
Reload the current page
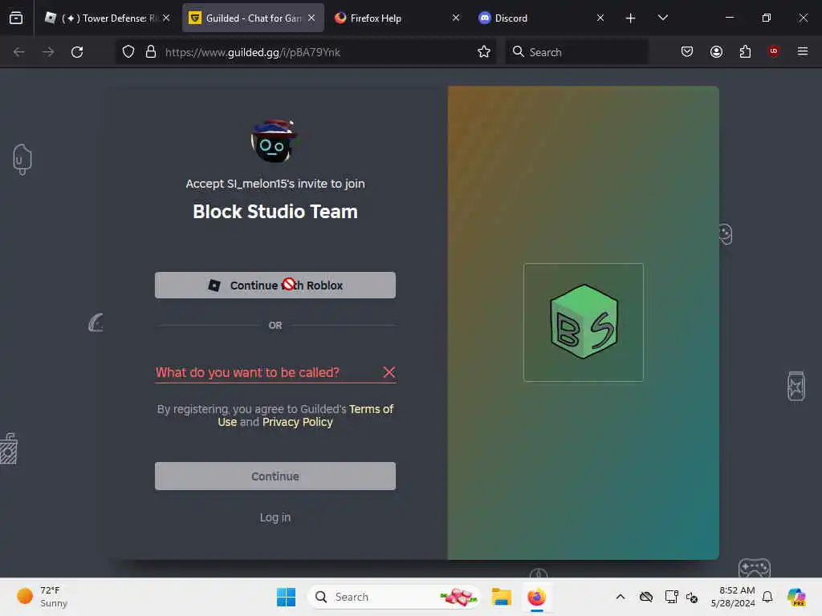(x=77, y=52)
